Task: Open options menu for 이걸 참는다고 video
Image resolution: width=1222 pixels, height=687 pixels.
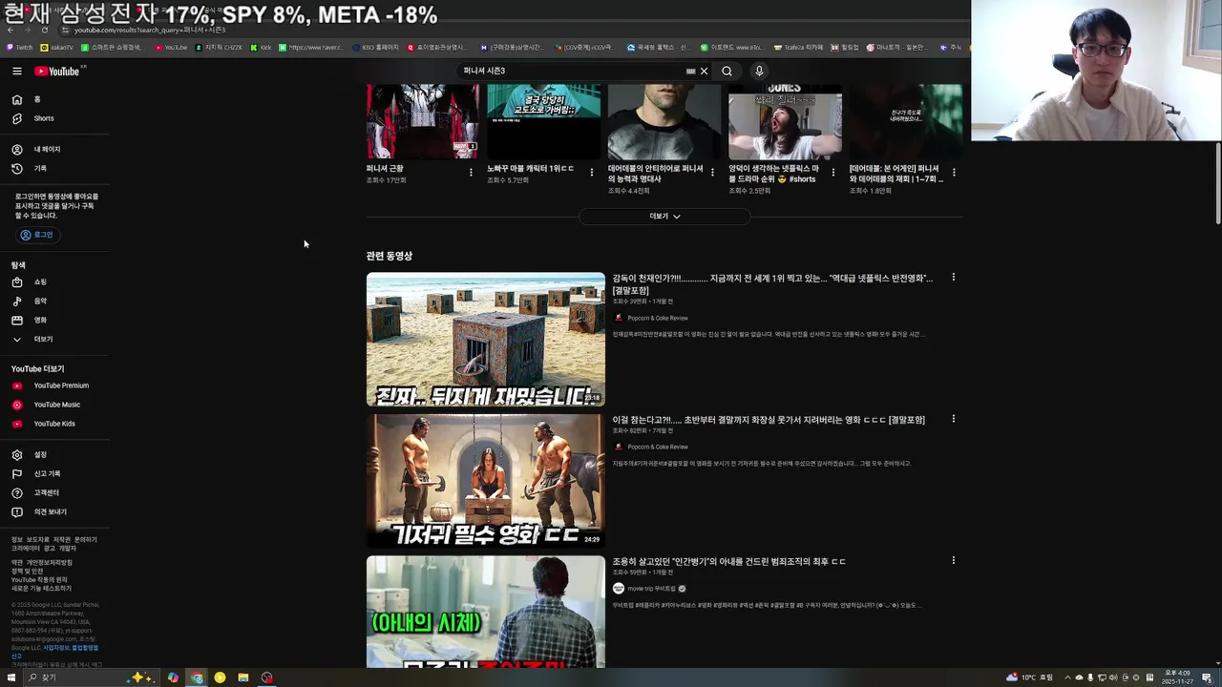Action: (953, 419)
